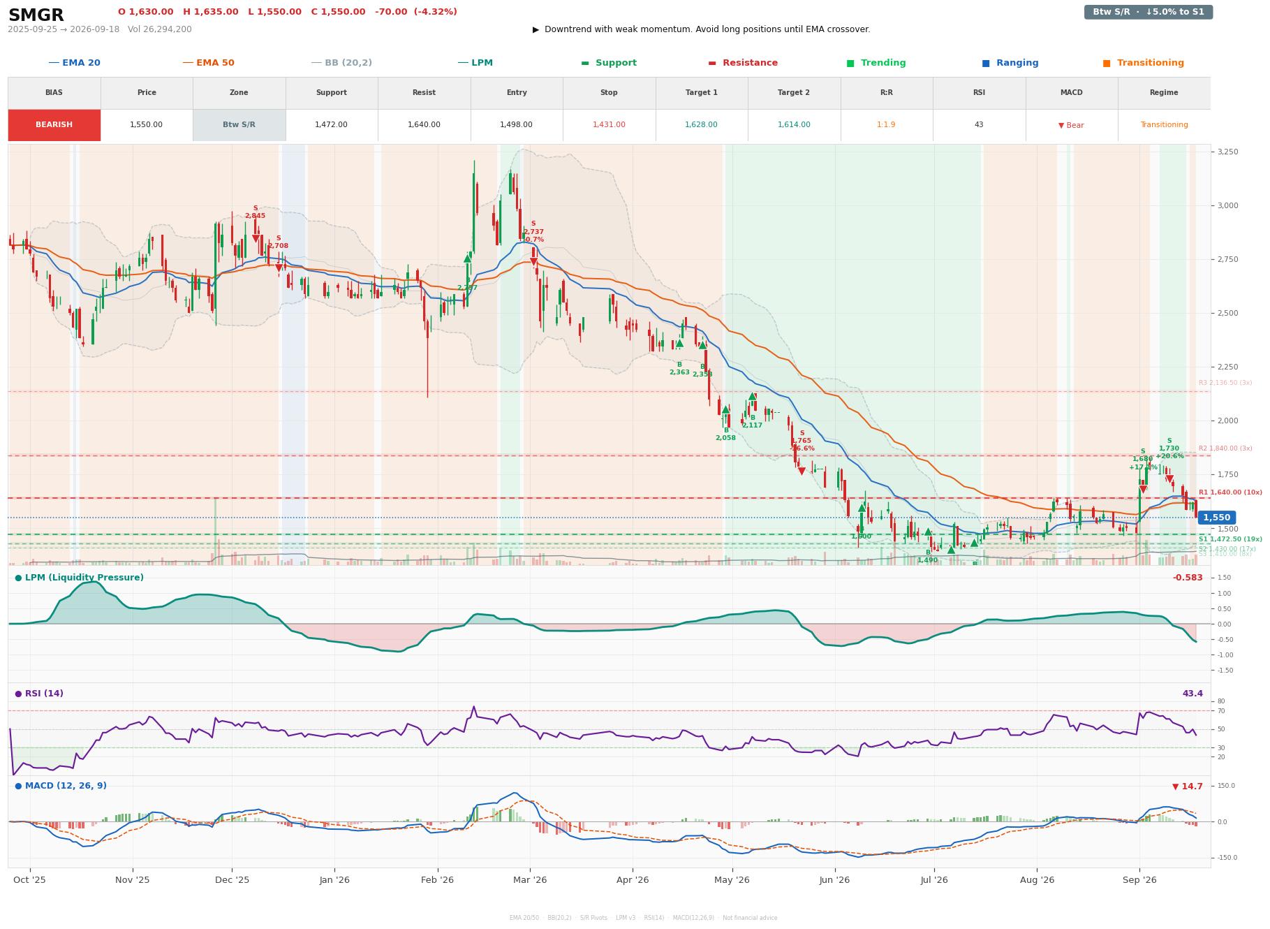The image size is (1270, 929).
Task: Click the buy signal triangle labeled 2,058
Action: 725,409
